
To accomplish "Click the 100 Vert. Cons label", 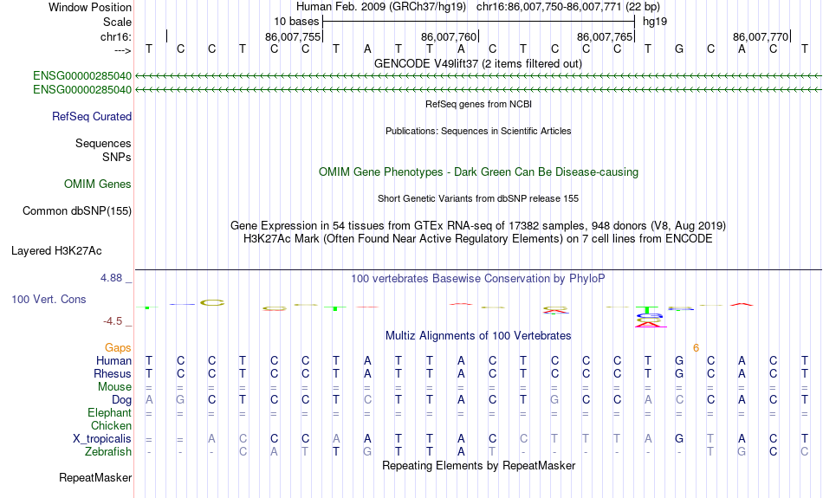I will [x=49, y=299].
